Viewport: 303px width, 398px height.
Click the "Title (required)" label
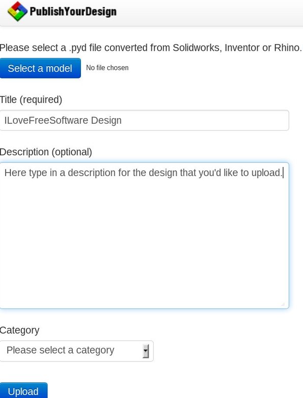tap(31, 100)
